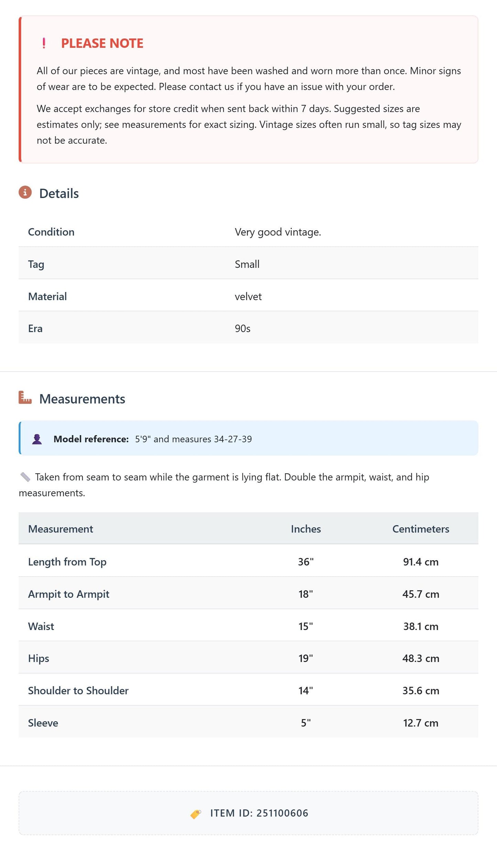The image size is (497, 851).
Task: Click the Tag value Small
Action: 247,264
